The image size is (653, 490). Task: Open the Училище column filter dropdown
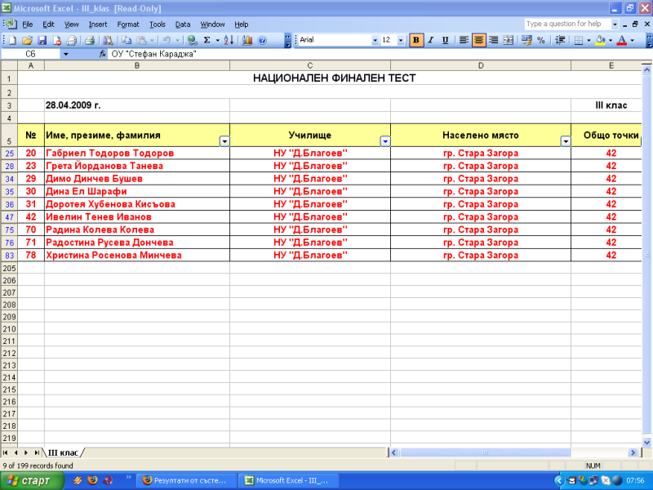click(385, 141)
